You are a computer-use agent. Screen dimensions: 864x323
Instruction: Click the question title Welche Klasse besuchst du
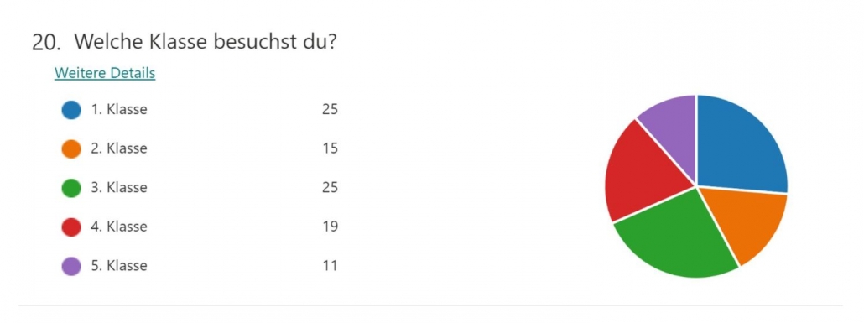click(x=205, y=41)
